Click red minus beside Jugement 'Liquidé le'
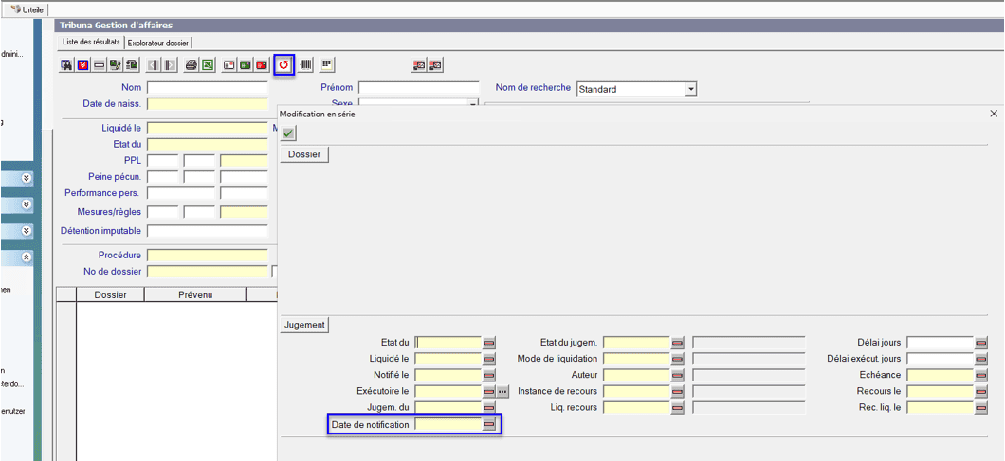1005x461 pixels. click(x=489, y=359)
